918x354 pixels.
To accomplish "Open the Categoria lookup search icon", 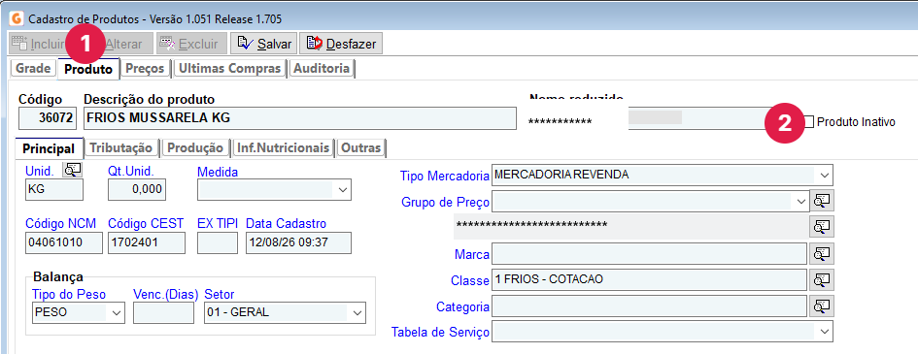I will (822, 306).
